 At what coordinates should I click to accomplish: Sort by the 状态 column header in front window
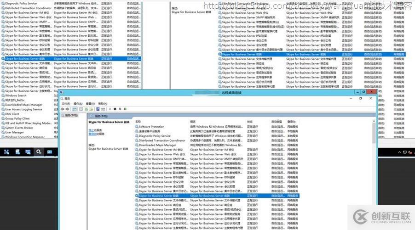click(250, 122)
